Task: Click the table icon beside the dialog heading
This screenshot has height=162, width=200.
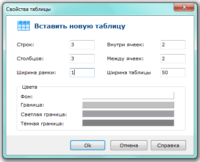Action: click(24, 26)
